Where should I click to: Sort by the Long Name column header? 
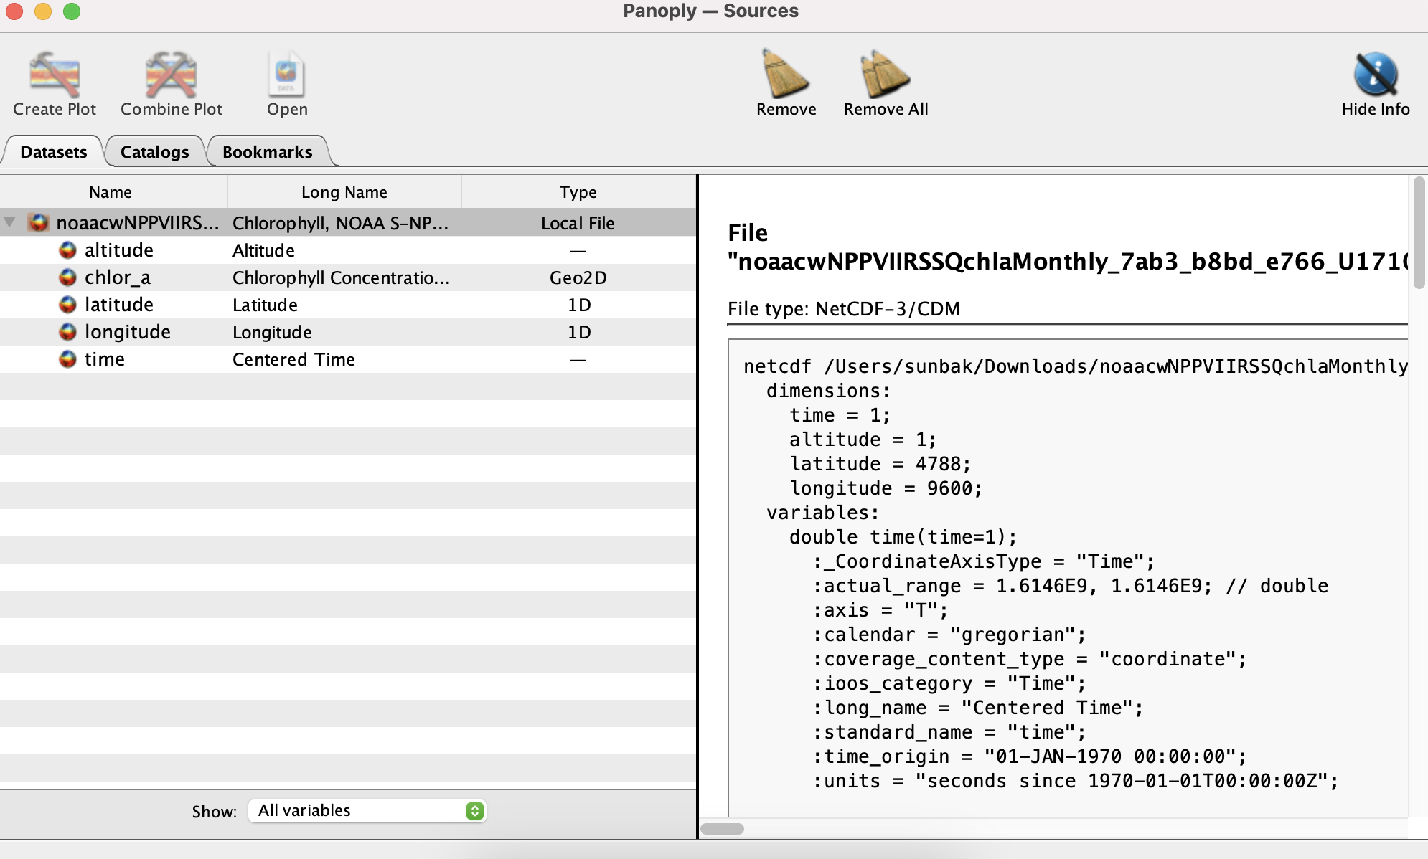point(344,192)
